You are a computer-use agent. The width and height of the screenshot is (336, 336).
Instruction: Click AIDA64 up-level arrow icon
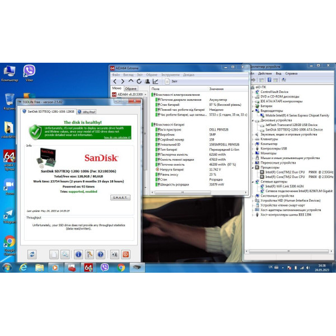[x=130, y=81]
